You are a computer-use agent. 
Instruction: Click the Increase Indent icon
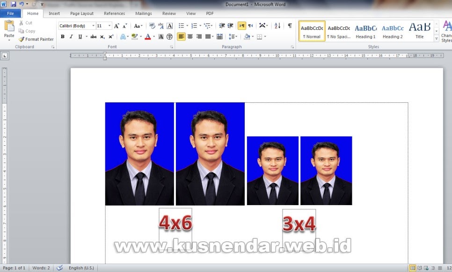pos(230,26)
